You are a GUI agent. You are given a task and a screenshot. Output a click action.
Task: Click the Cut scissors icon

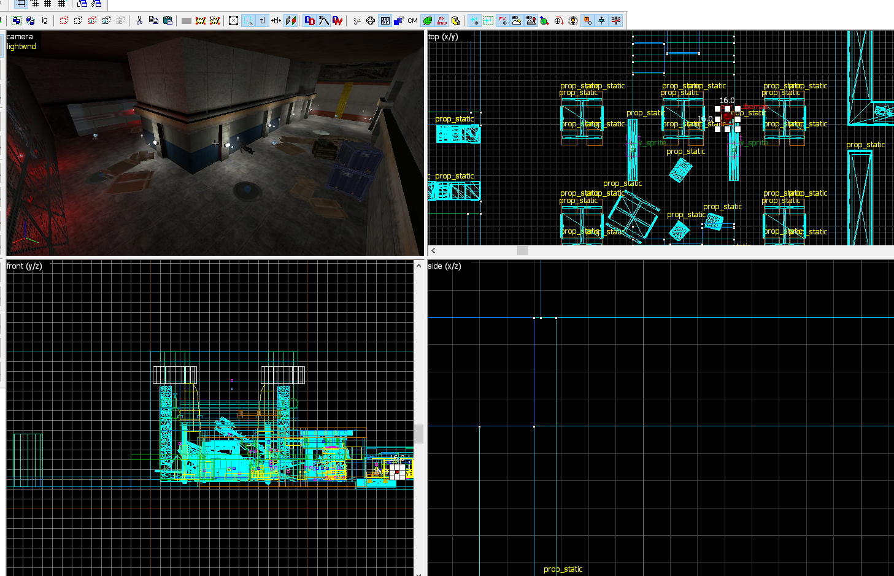[139, 20]
